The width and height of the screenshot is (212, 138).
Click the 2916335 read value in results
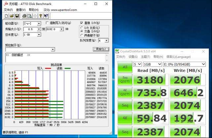pyautogui.click(x=102, y=117)
